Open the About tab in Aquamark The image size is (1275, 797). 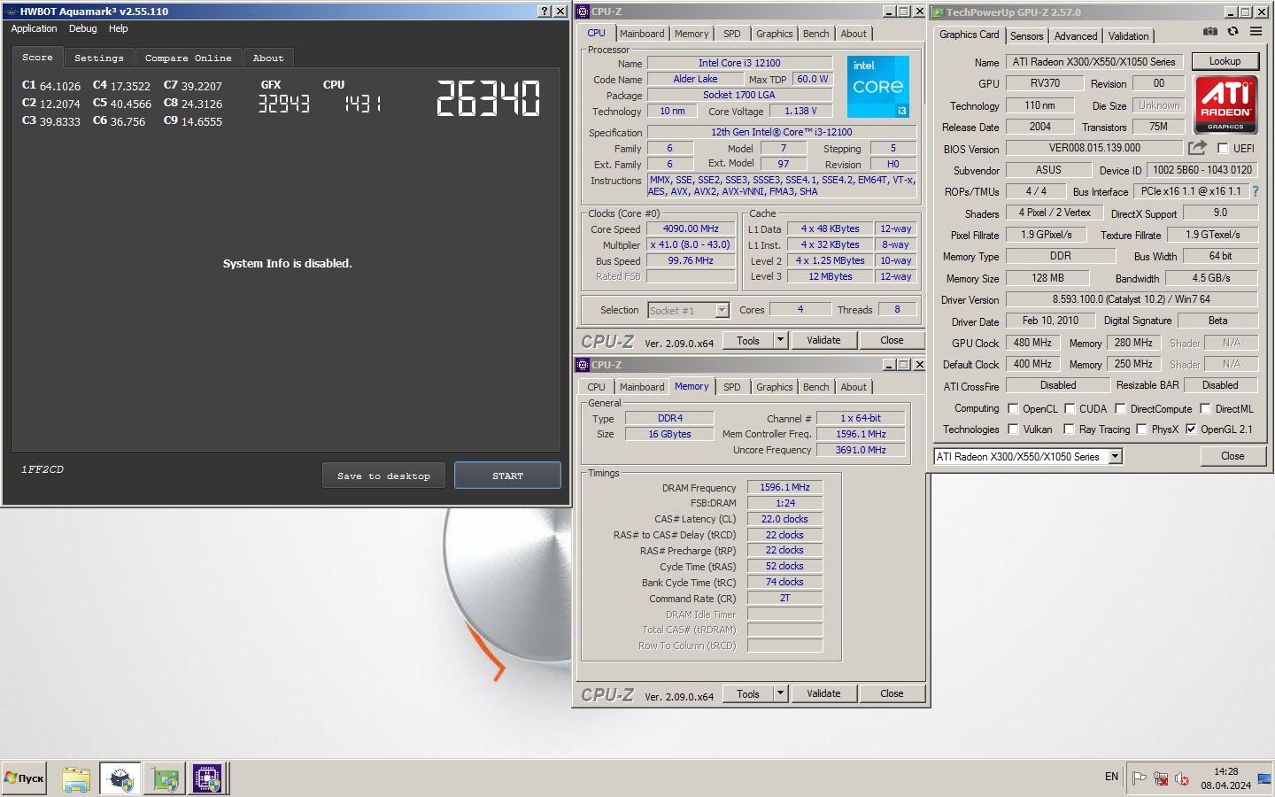click(268, 58)
